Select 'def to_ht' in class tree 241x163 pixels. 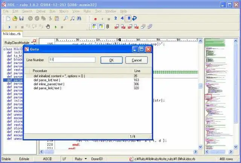click(x=15, y=56)
